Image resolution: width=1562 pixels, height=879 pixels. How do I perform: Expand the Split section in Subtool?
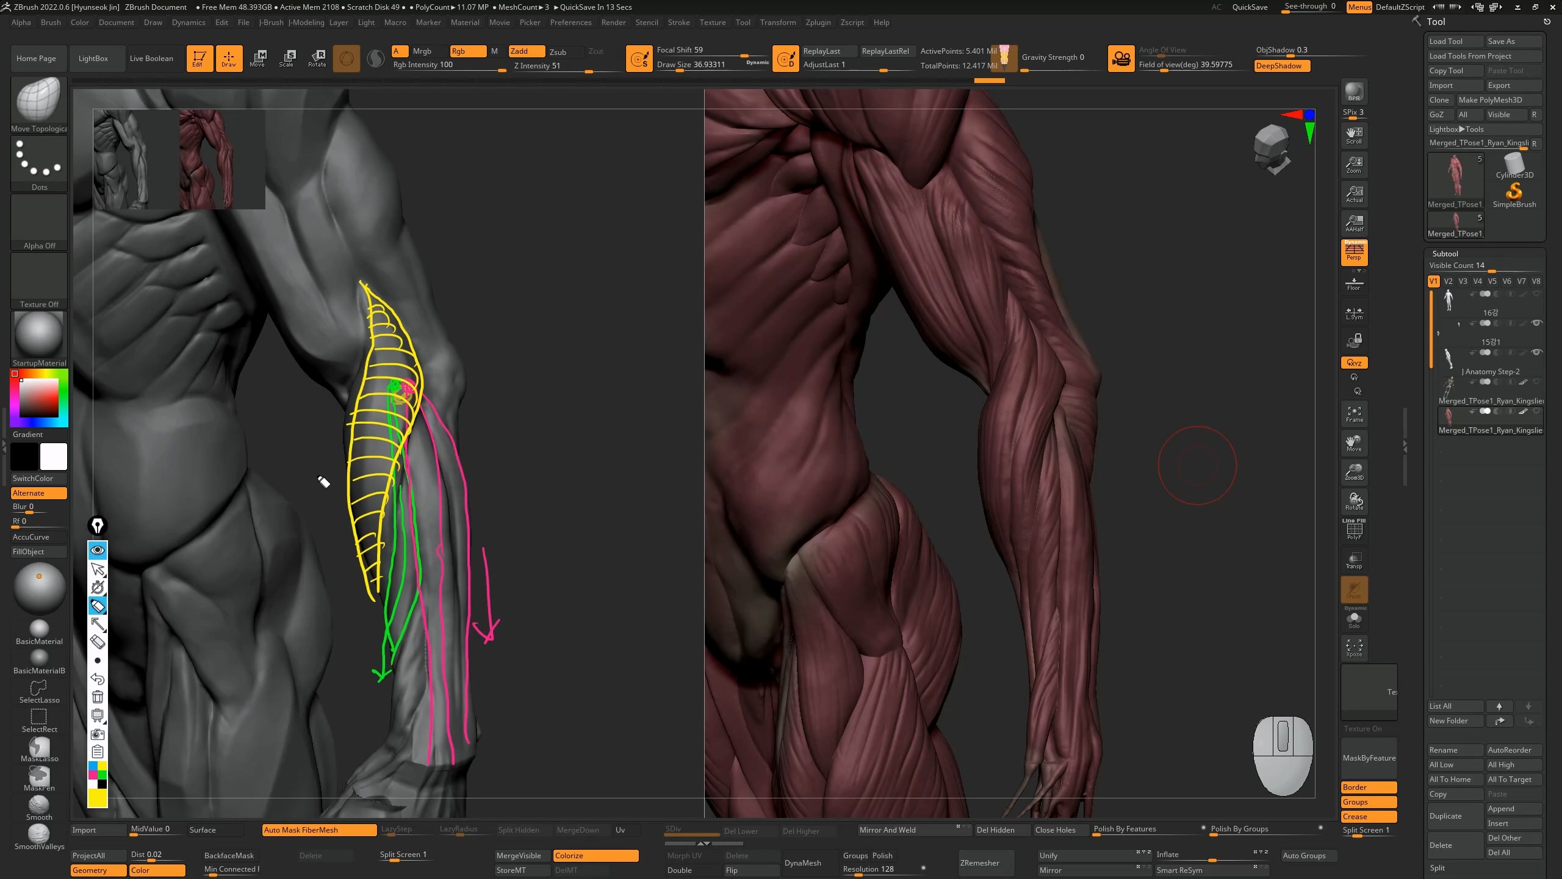[1438, 867]
